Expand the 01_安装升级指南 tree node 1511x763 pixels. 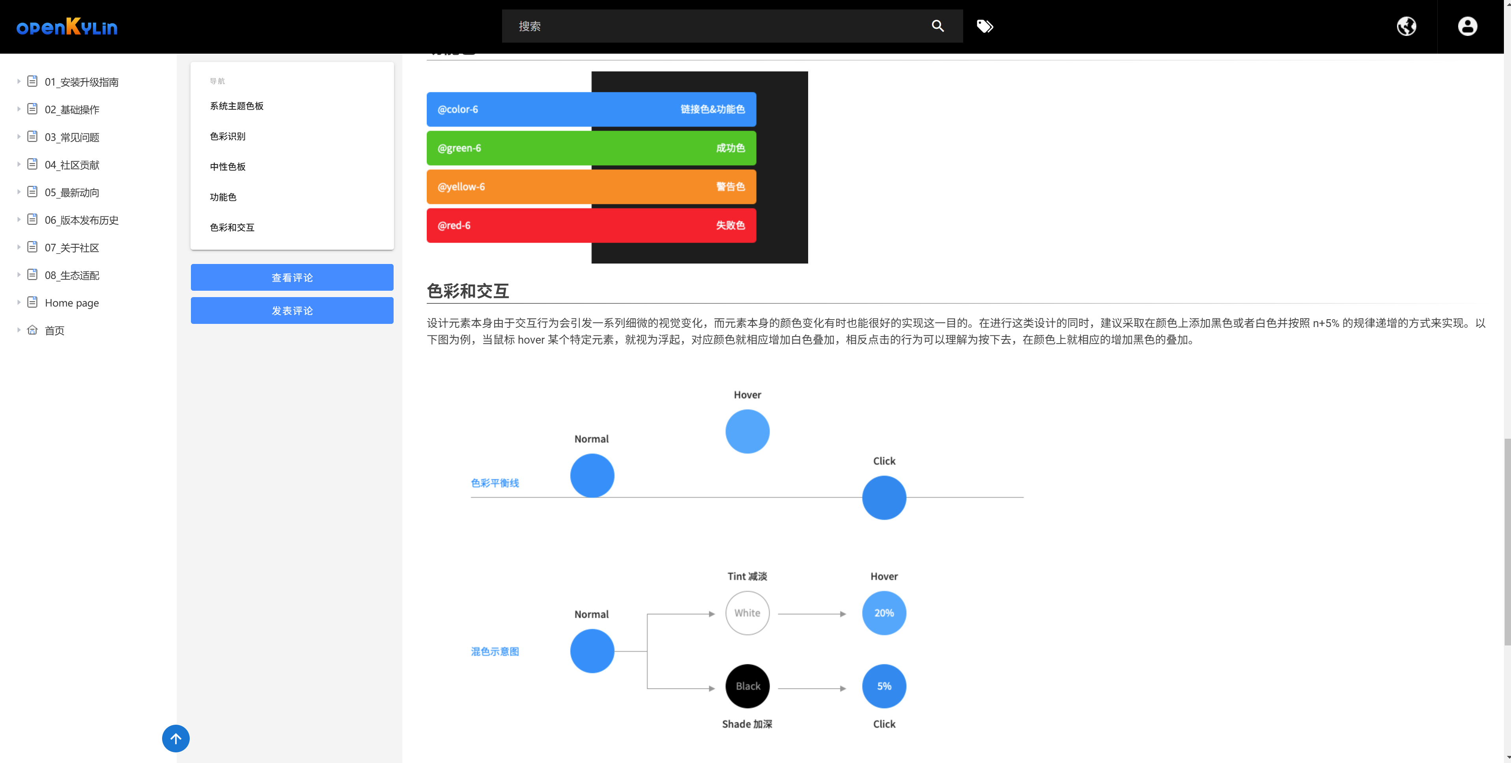[19, 82]
